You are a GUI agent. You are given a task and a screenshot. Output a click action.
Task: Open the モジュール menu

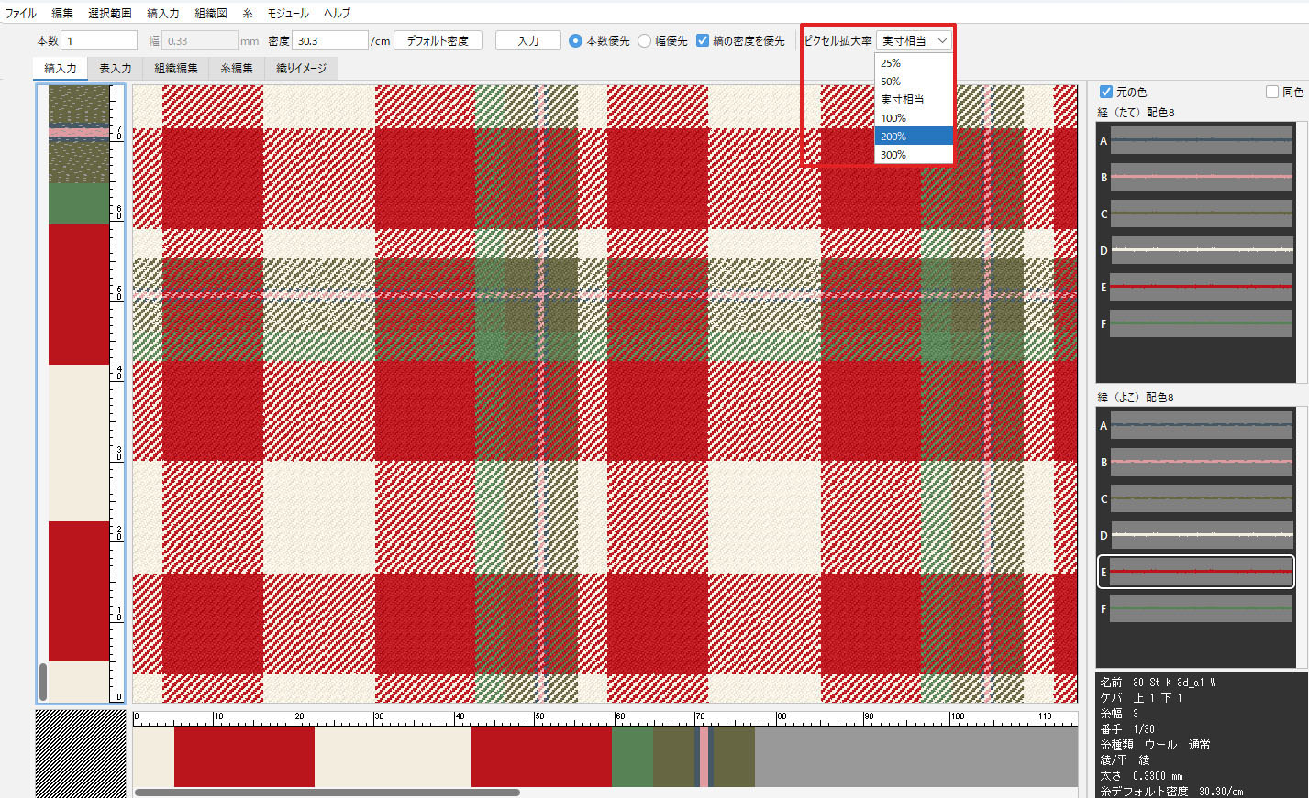point(287,13)
